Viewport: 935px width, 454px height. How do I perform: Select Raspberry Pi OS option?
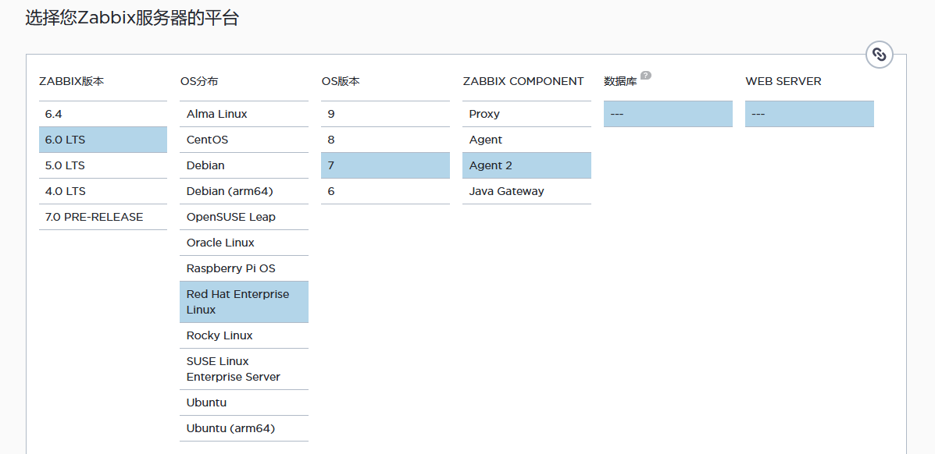244,268
